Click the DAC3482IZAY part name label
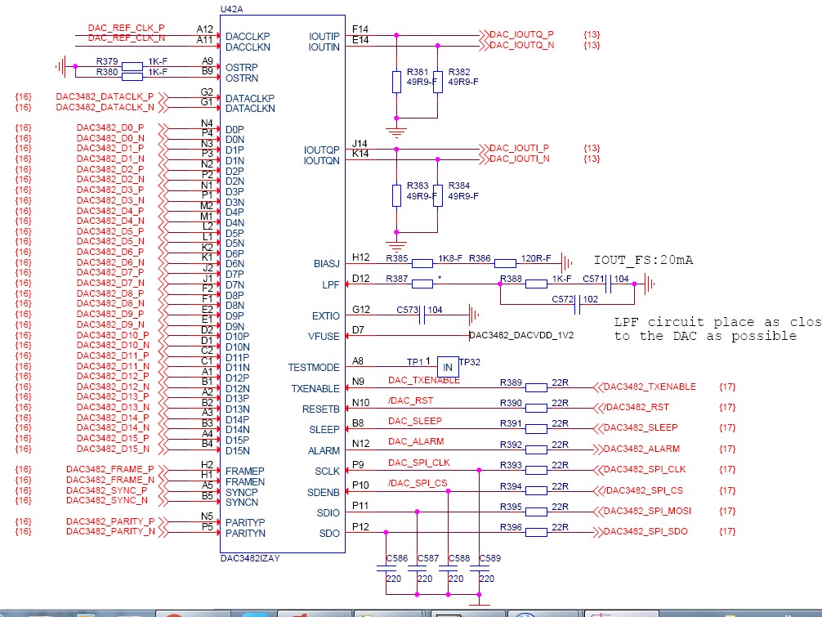The height and width of the screenshot is (617, 822). (250, 558)
